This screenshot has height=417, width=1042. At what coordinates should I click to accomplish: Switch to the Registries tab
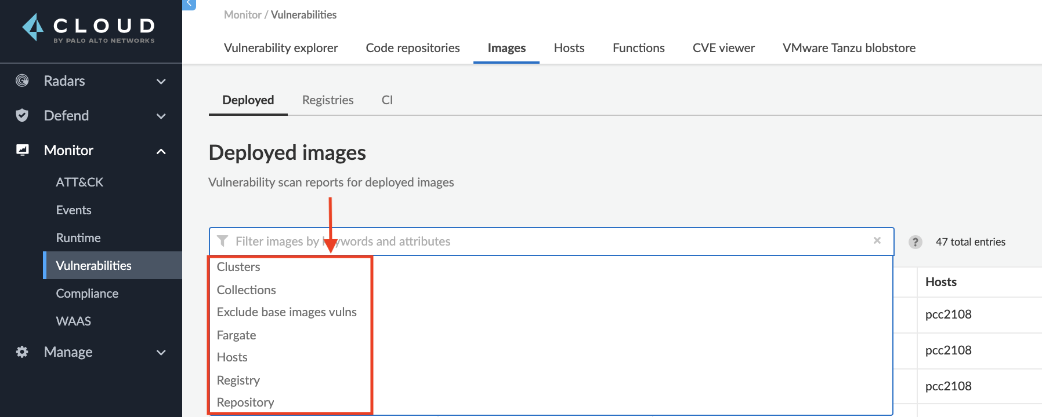pyautogui.click(x=328, y=100)
